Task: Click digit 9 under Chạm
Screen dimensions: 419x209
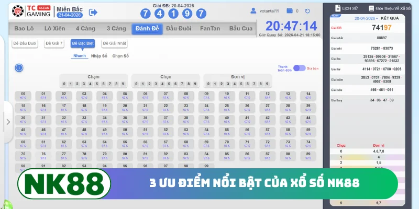Action: 123,84
